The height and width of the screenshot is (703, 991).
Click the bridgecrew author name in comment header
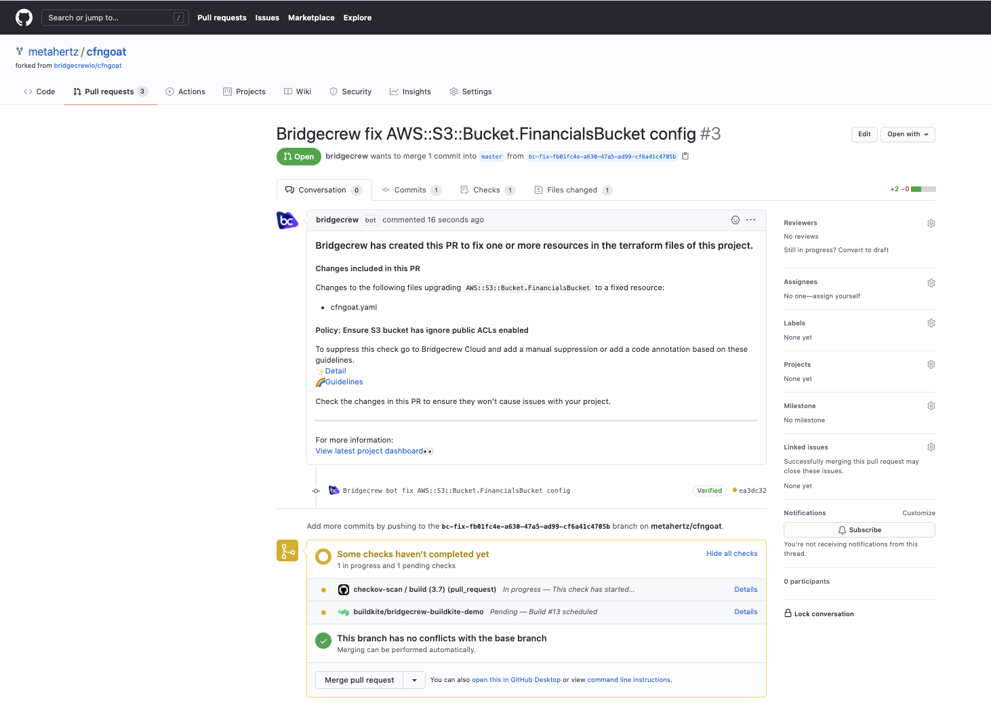tap(337, 220)
